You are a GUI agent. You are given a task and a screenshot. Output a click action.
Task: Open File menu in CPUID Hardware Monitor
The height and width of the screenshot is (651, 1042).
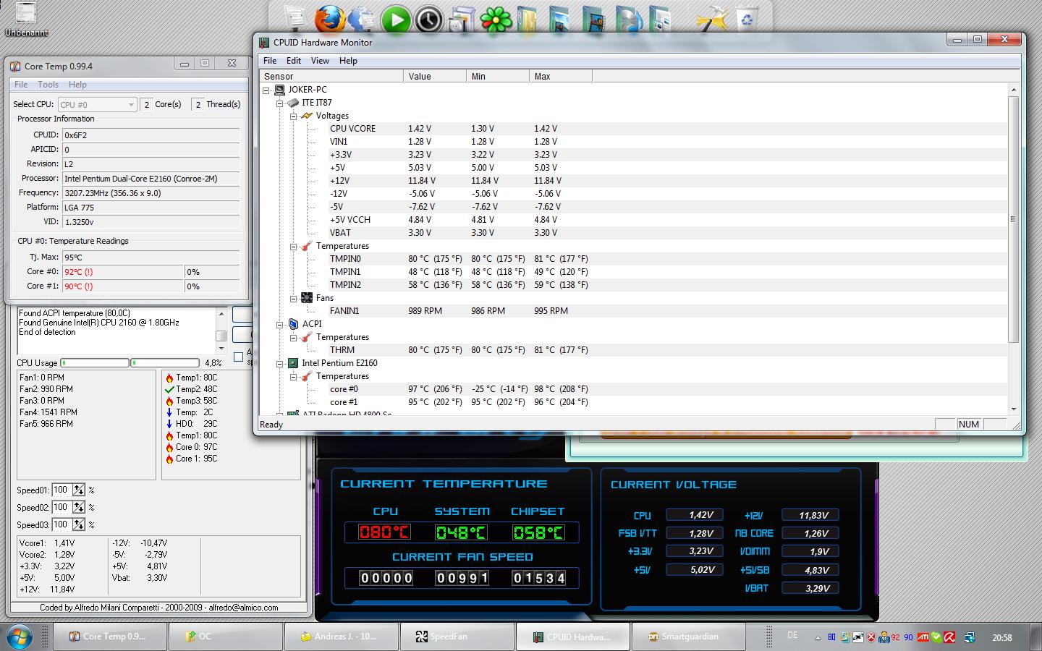pyautogui.click(x=270, y=61)
